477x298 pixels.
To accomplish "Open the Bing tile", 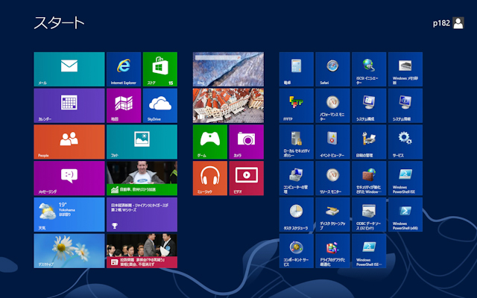I will pyautogui.click(x=228, y=69).
